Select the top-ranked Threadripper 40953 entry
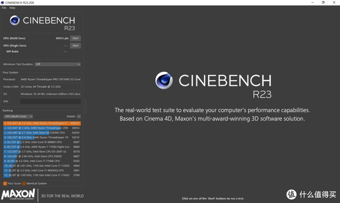The image size is (340, 203). 42,123
